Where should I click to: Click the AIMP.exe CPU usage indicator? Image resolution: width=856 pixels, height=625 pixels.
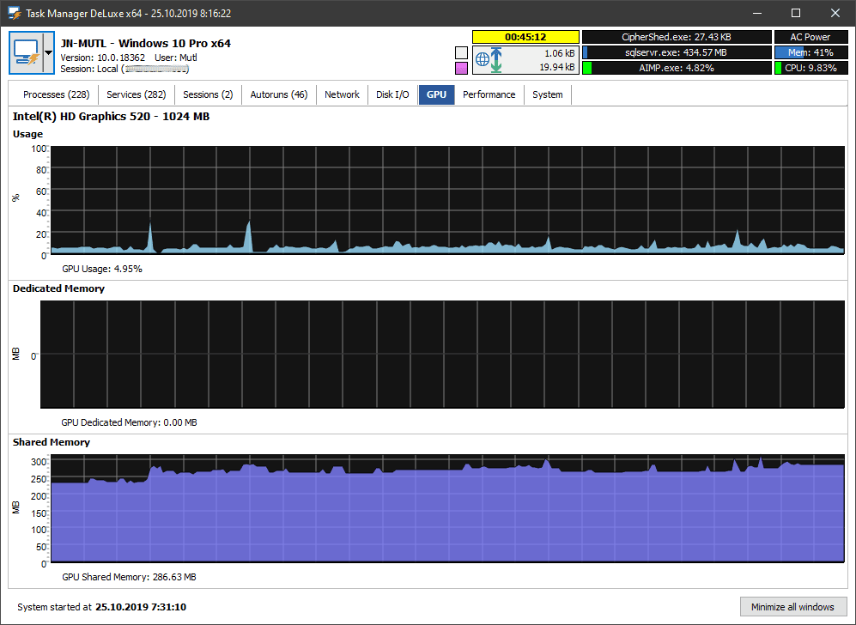point(677,67)
